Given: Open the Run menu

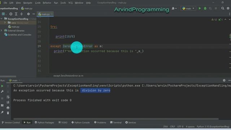Looking at the screenshot, I should pyautogui.click(x=56, y=3).
